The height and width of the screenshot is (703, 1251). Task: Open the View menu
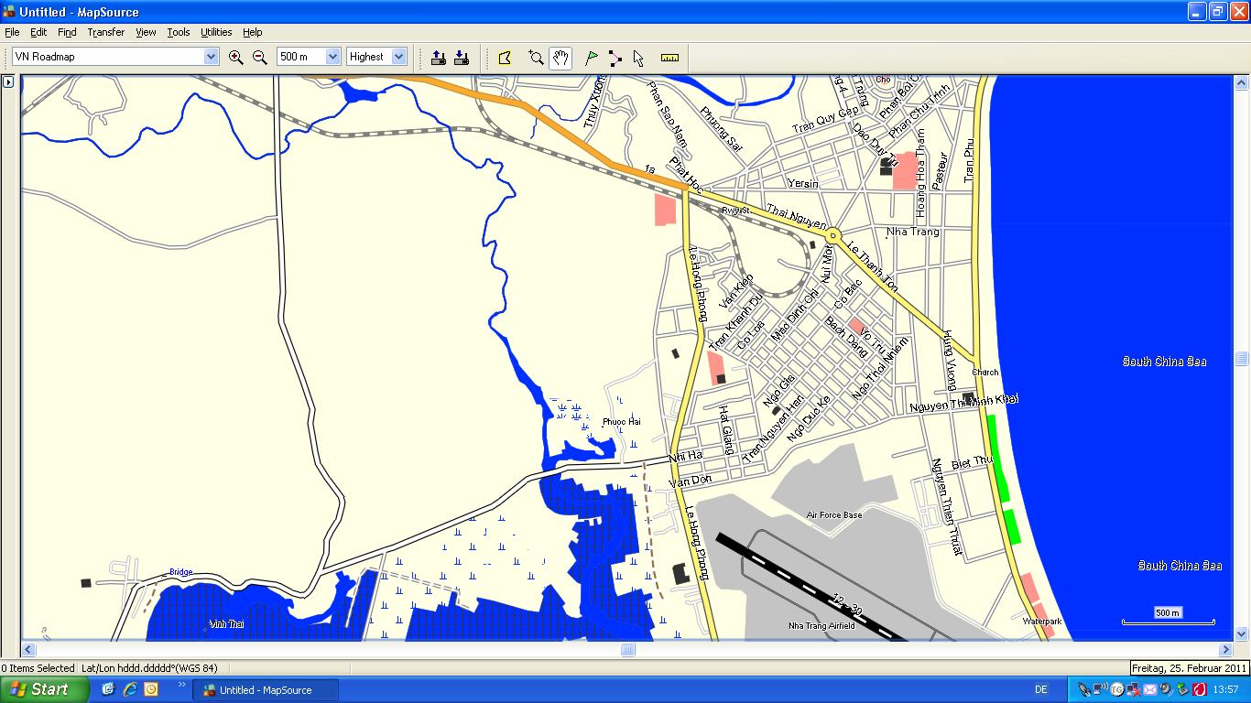coord(146,32)
